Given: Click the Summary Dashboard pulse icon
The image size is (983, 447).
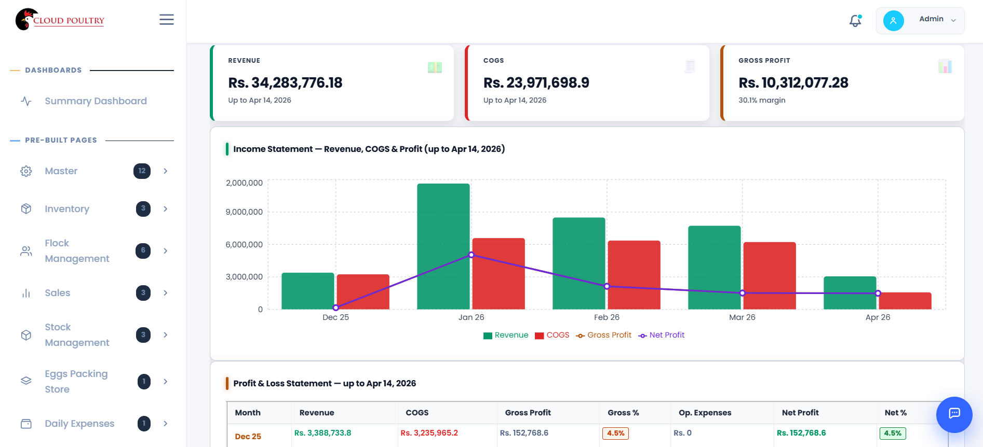Looking at the screenshot, I should click(x=26, y=101).
